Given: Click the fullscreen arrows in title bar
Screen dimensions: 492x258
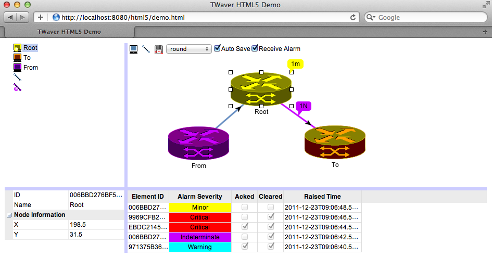Looking at the screenshot, I should tap(486, 5).
